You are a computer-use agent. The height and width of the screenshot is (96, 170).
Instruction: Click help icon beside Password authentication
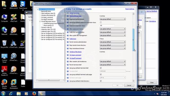(x=68, y=19)
